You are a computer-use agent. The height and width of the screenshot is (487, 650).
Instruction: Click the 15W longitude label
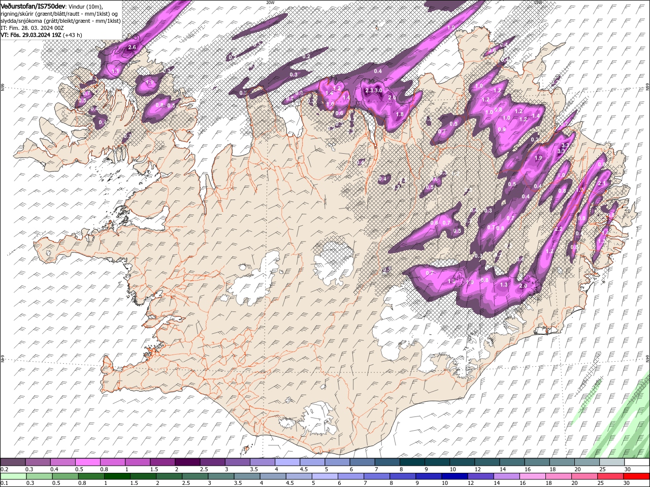pos(538,2)
